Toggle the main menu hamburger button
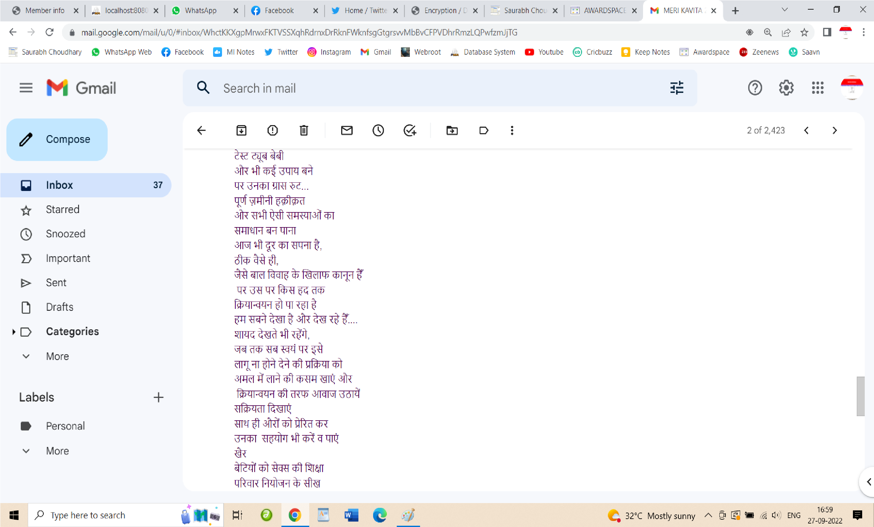 click(x=26, y=88)
